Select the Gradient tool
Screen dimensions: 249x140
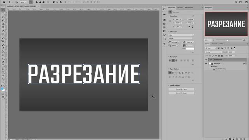click(x=3, y=52)
